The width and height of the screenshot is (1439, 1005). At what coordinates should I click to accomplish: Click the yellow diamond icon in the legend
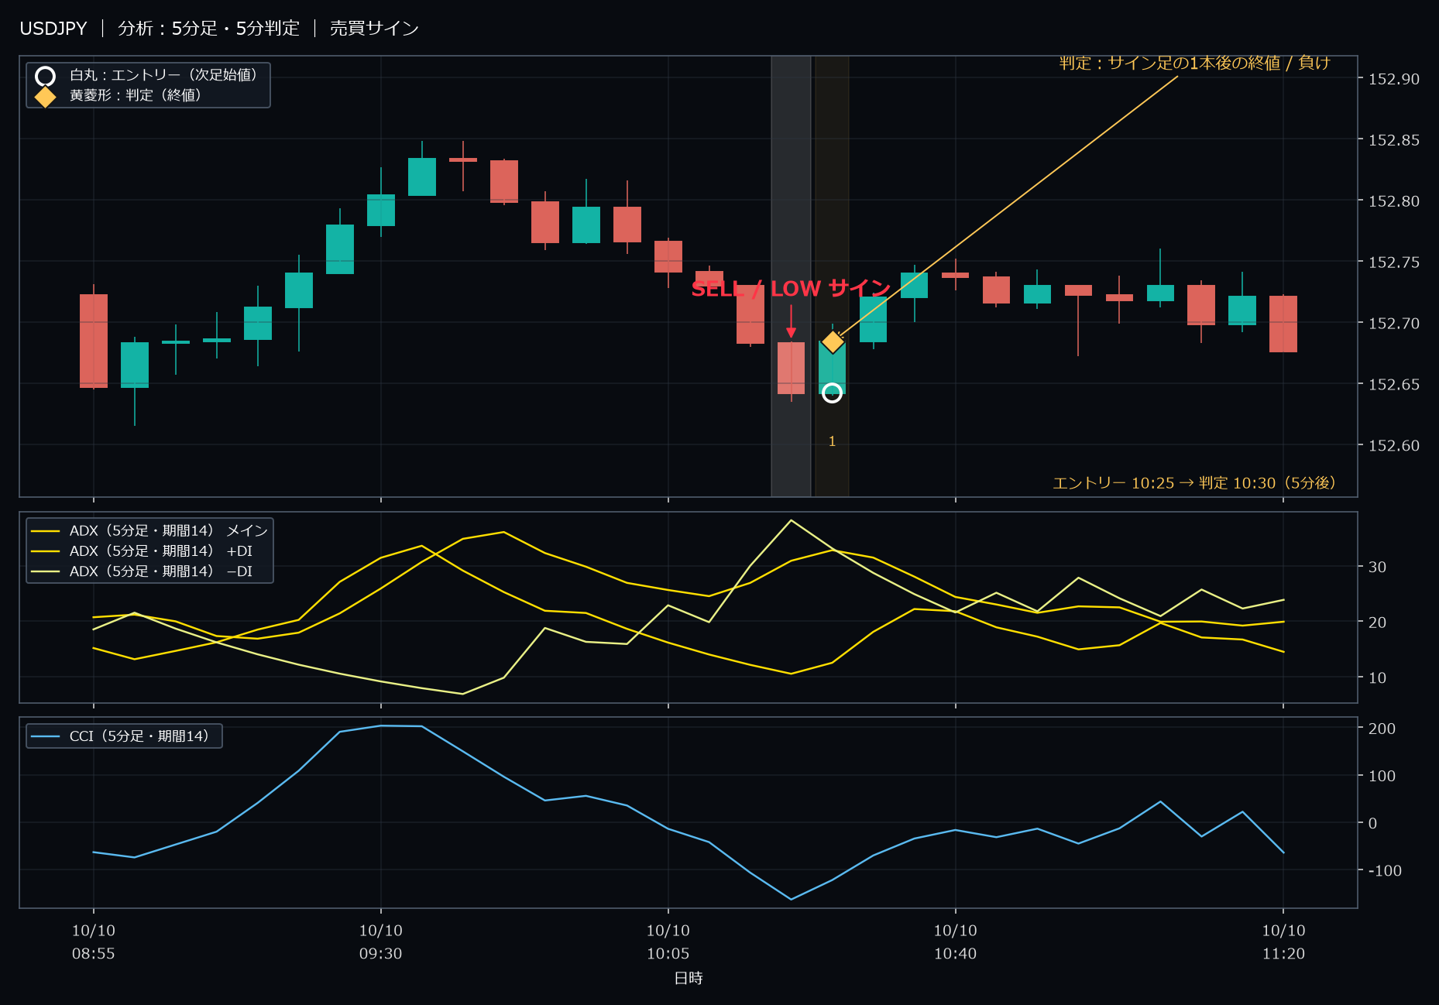46,97
